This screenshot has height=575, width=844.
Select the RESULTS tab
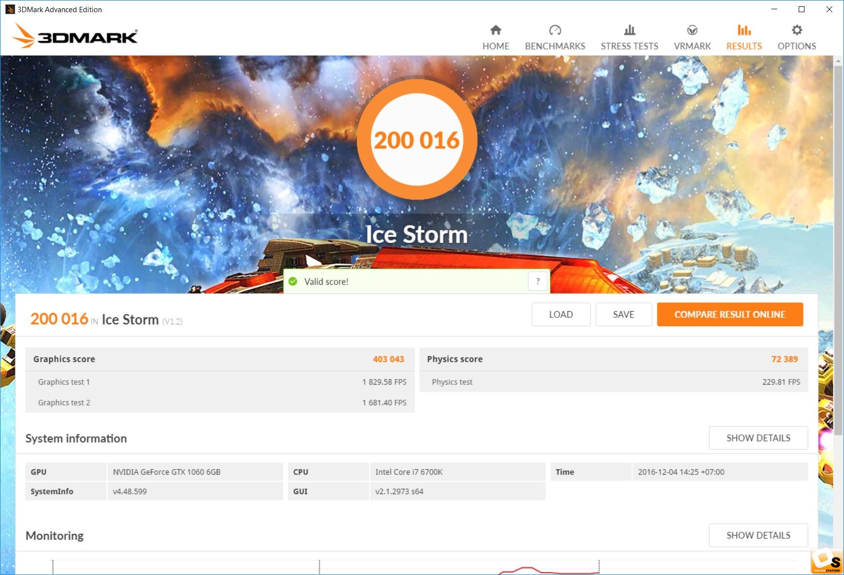point(744,37)
